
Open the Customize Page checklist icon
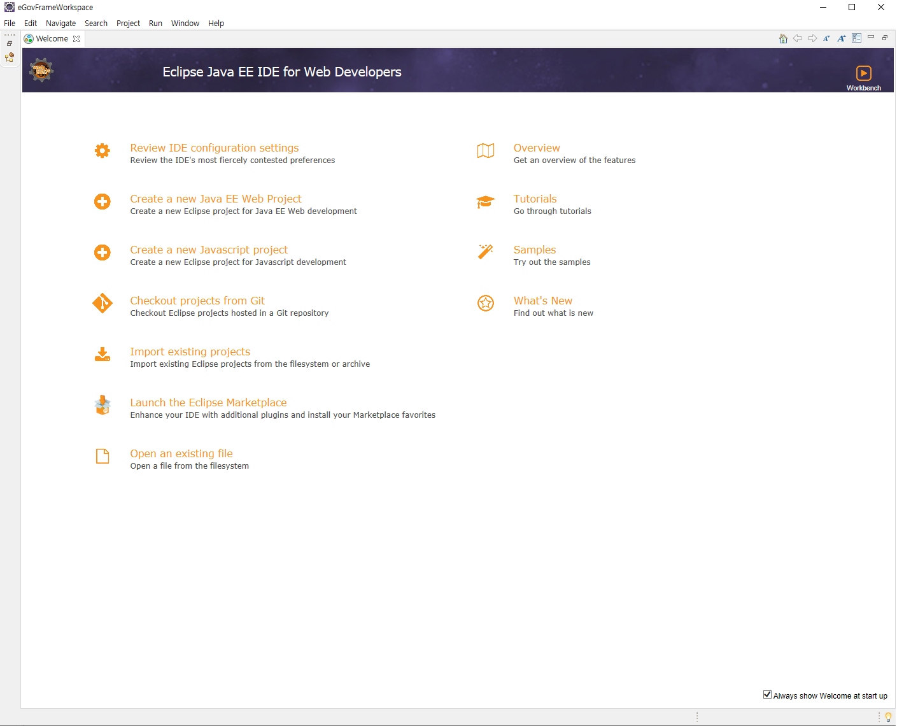click(x=857, y=38)
